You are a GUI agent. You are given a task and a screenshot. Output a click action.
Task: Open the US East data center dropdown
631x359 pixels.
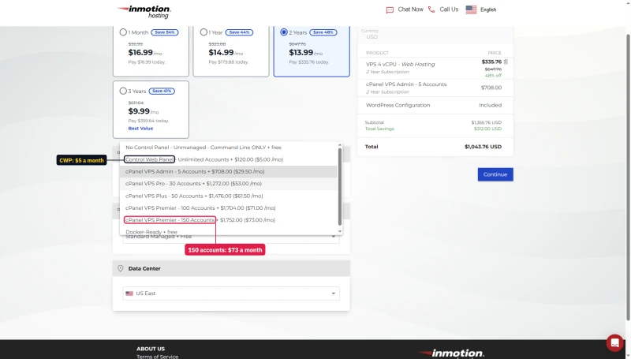[x=231, y=294]
